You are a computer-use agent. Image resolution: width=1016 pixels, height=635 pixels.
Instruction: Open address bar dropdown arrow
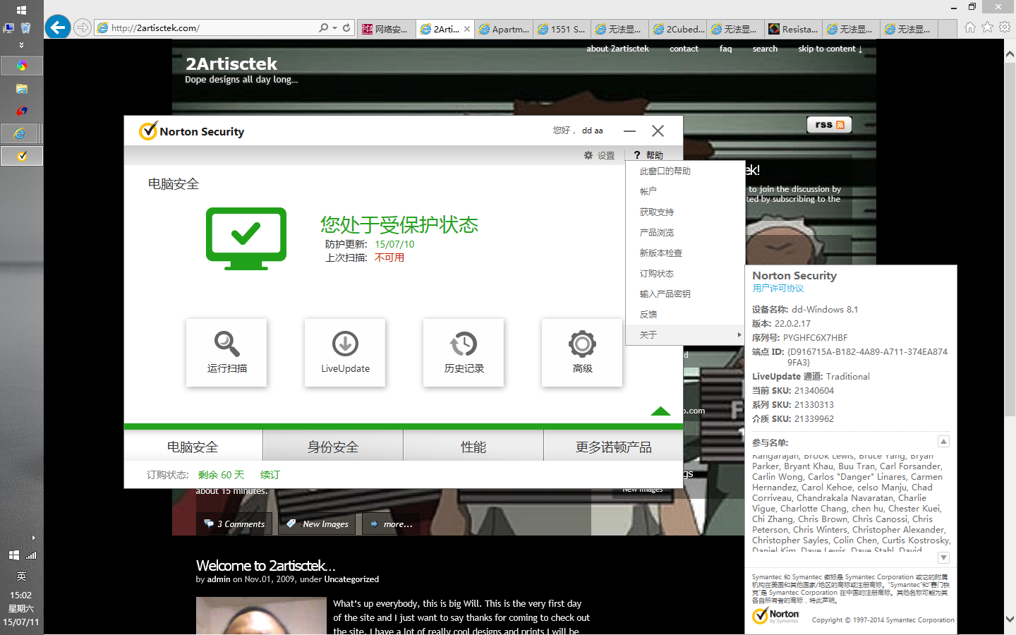[x=334, y=28]
